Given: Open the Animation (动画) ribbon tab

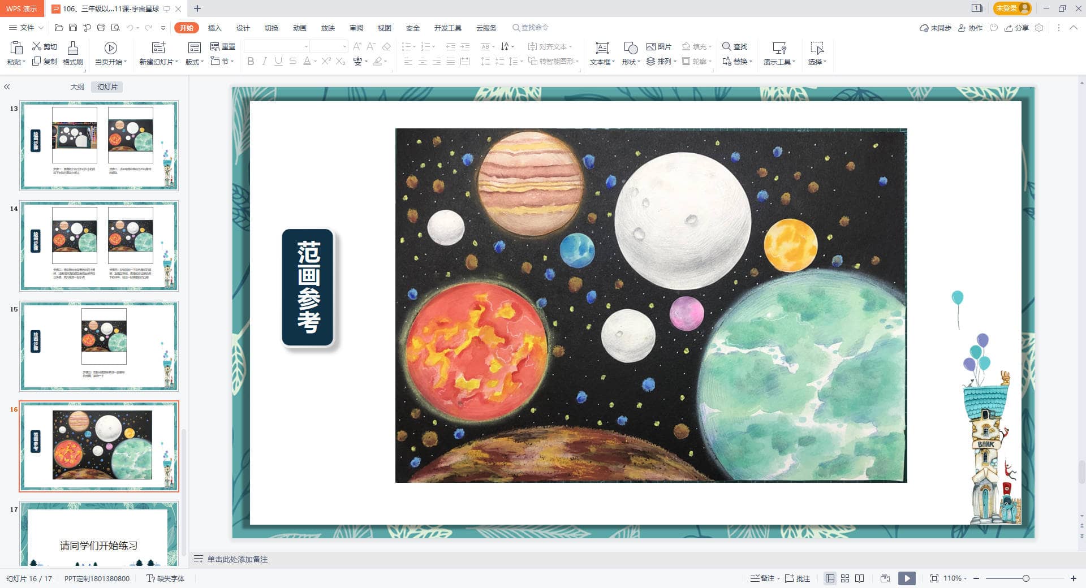Looking at the screenshot, I should [300, 28].
